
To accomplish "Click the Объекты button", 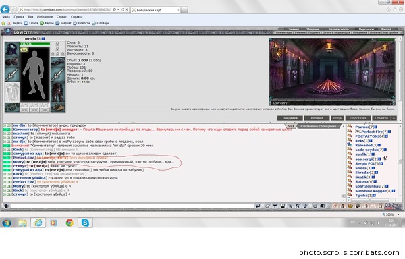I will (381, 118).
